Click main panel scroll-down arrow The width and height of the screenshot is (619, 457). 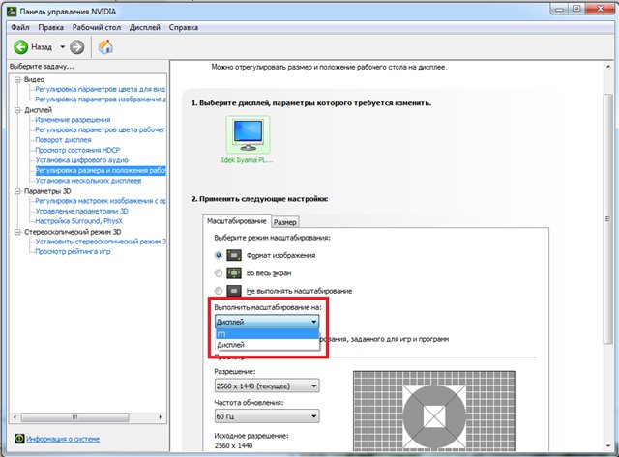(608, 446)
